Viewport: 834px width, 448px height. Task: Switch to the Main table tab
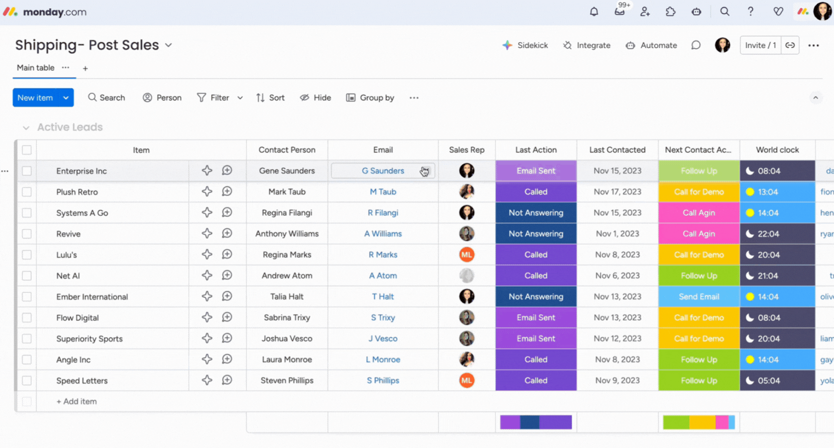point(35,68)
